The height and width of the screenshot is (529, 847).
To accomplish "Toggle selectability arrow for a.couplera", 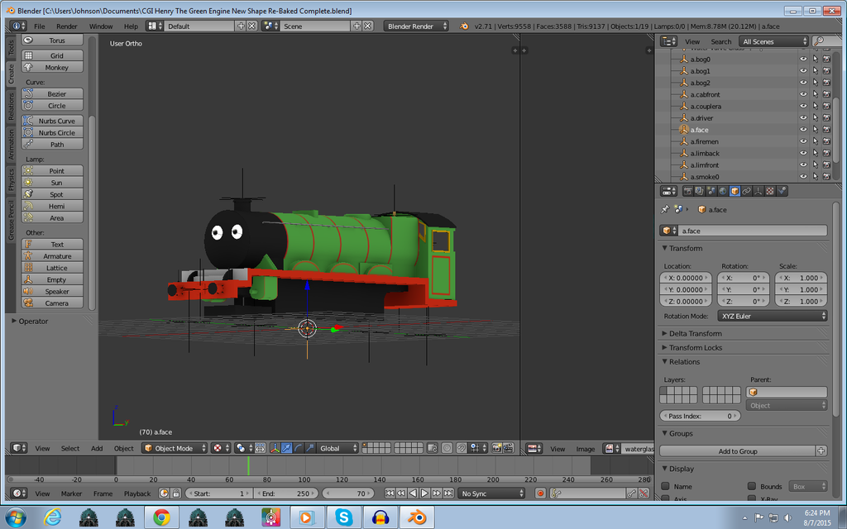I will (x=815, y=107).
